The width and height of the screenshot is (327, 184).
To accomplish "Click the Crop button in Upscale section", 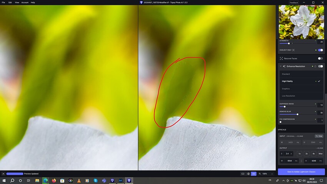I will click(319, 136).
